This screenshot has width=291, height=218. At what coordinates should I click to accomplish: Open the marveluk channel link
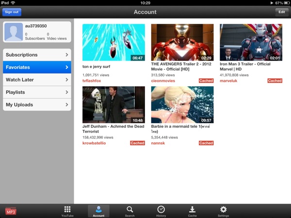(x=228, y=80)
